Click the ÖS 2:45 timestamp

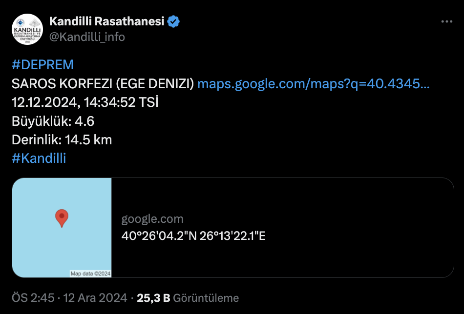(33, 298)
